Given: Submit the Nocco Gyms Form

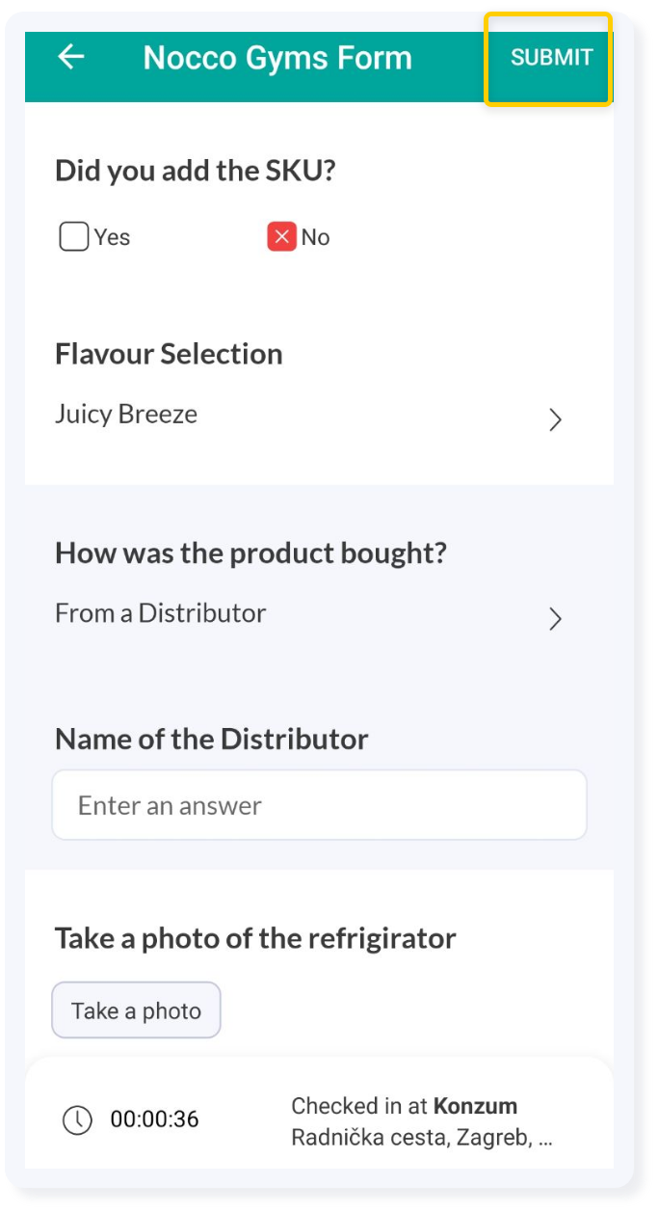Looking at the screenshot, I should tap(551, 58).
